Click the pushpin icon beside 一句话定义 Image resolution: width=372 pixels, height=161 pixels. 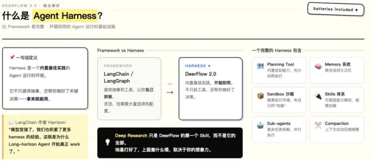(12, 58)
